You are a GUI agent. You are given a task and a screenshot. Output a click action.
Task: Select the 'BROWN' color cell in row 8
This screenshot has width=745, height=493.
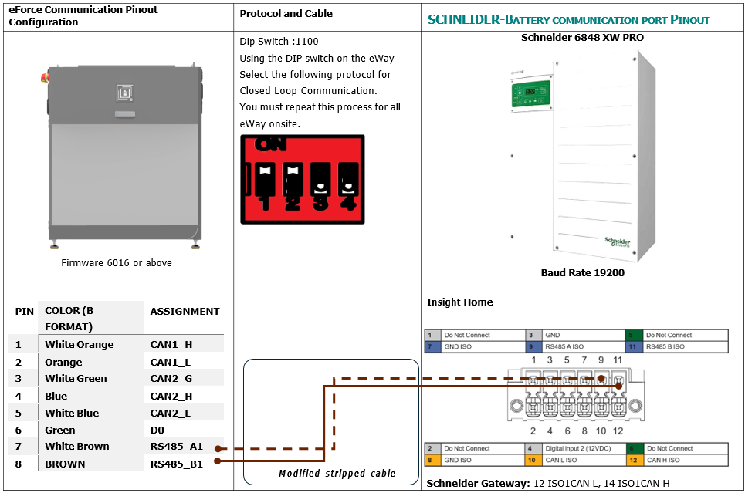65,464
